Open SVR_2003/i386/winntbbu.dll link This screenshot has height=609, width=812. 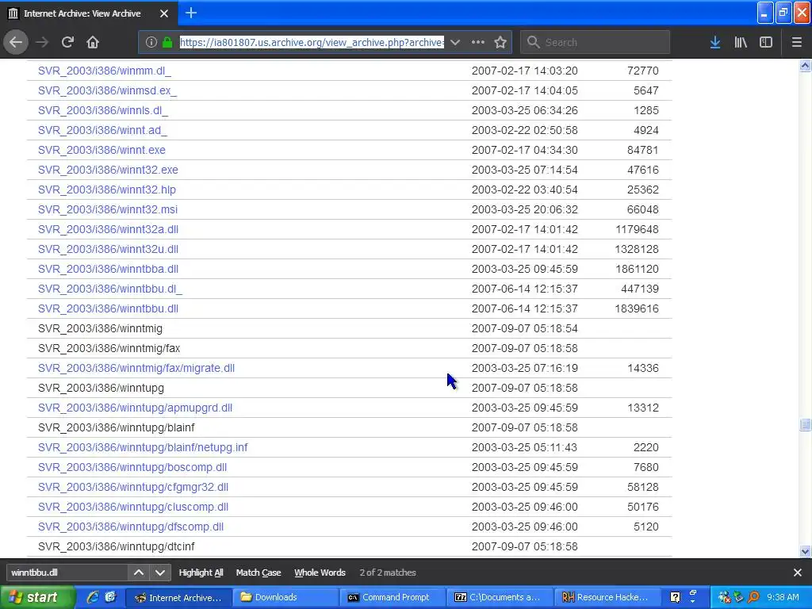click(x=108, y=308)
